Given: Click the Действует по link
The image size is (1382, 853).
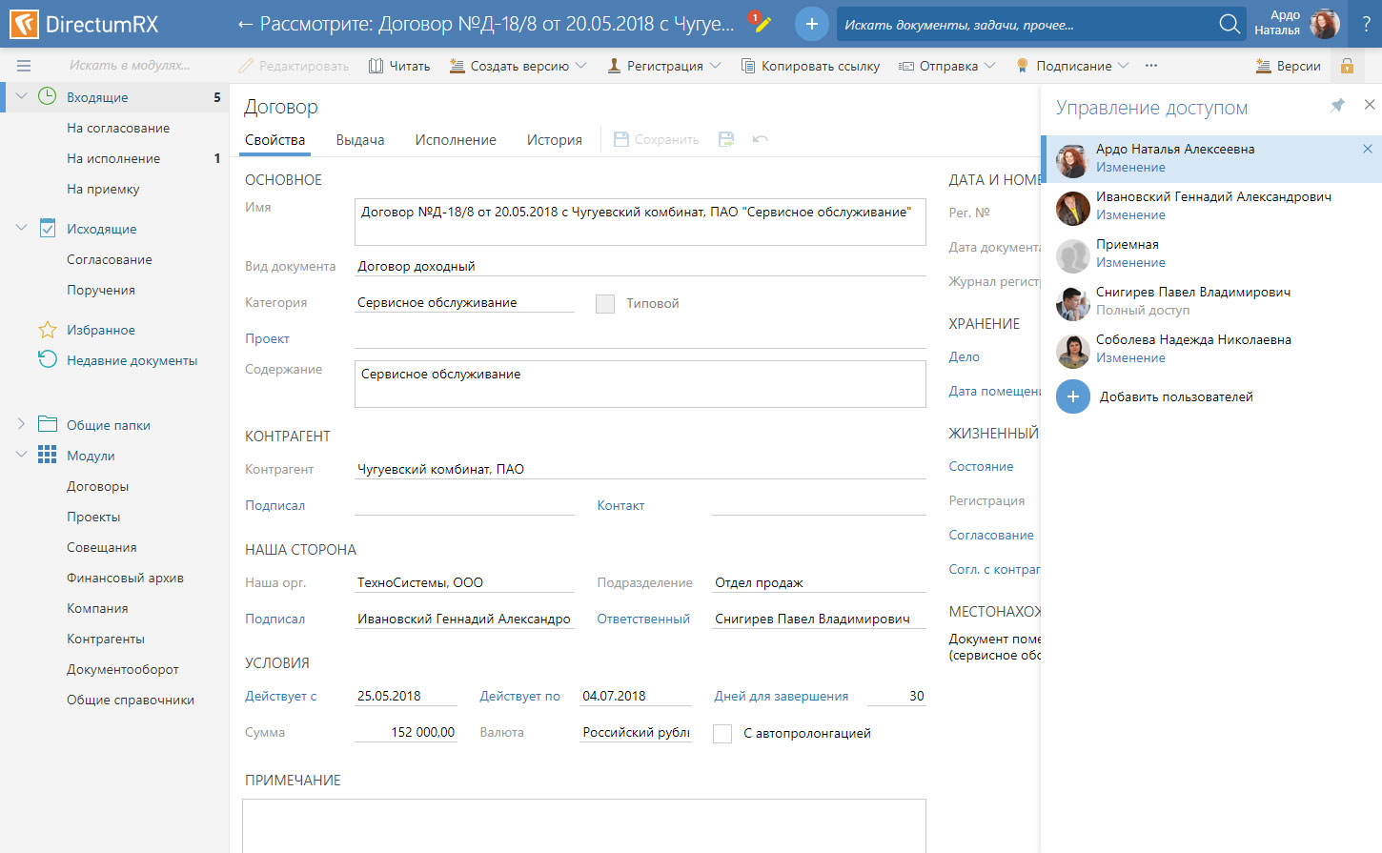Looking at the screenshot, I should [x=519, y=696].
